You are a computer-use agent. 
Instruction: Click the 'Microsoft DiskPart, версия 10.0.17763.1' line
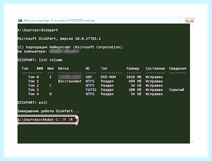coord(59,39)
